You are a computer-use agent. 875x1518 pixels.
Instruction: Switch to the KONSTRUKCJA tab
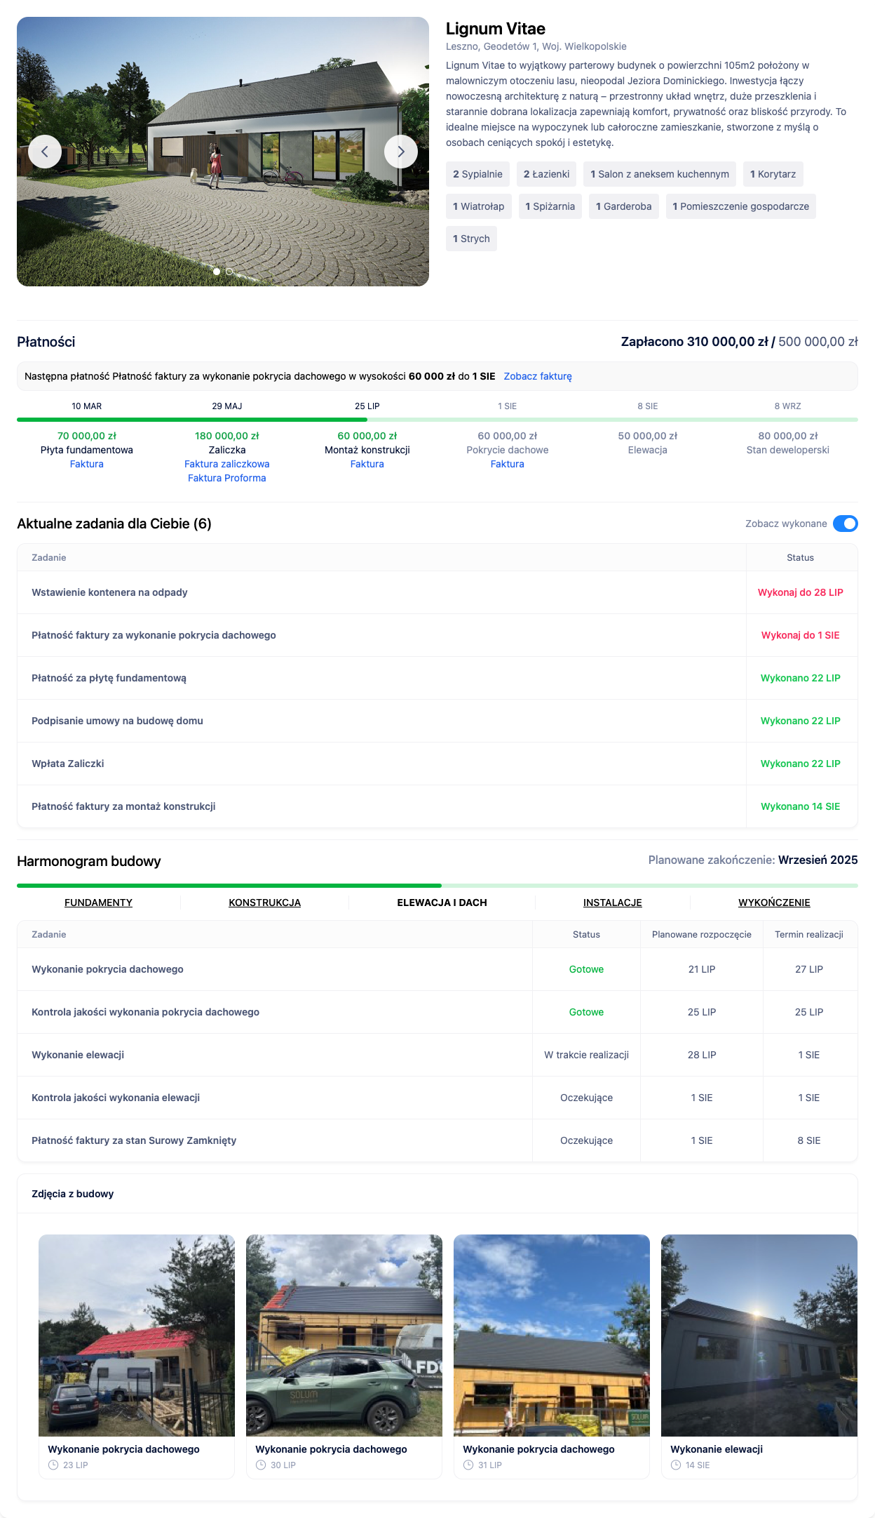point(264,903)
